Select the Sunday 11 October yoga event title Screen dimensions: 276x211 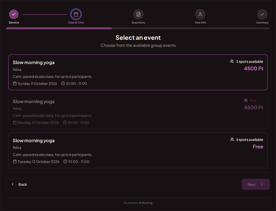pos(33,63)
